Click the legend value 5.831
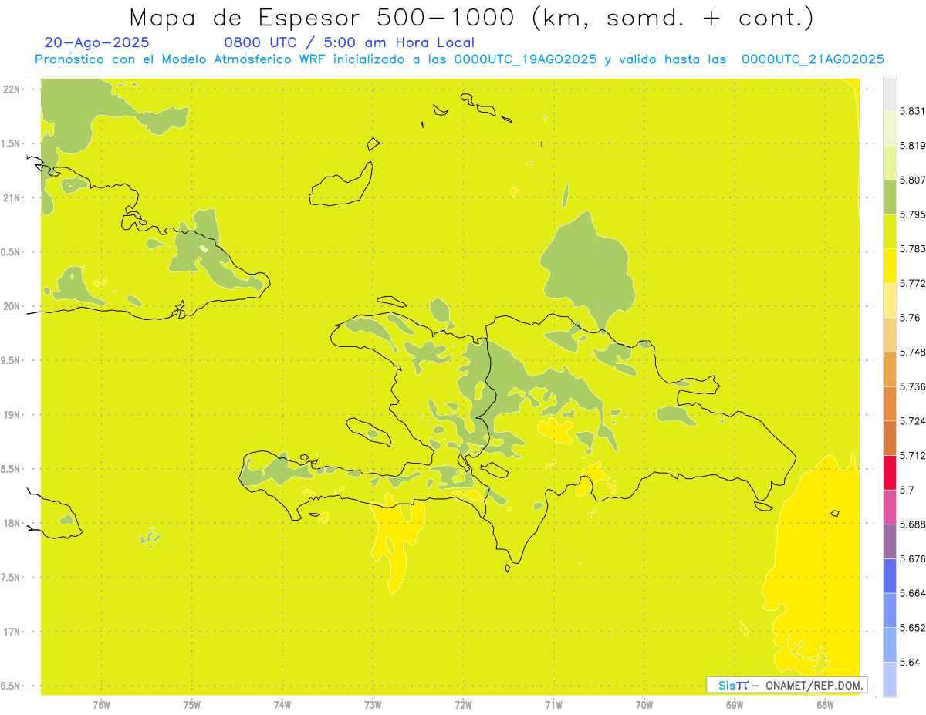Viewport: 926px width, 715px height. point(911,111)
